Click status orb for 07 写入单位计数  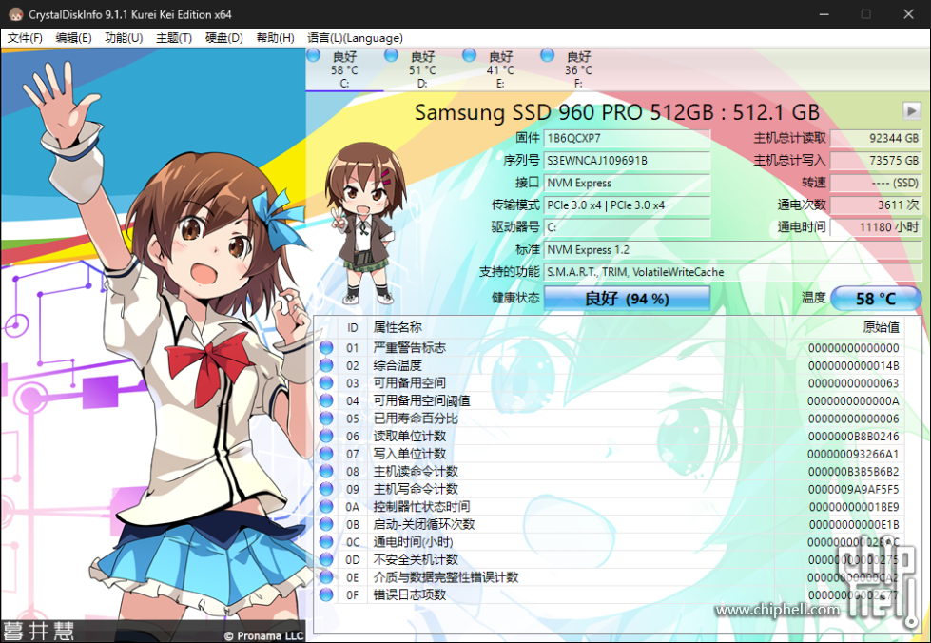pyautogui.click(x=326, y=454)
